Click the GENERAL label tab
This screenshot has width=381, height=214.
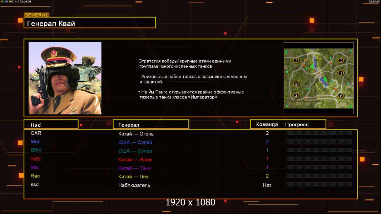36,15
